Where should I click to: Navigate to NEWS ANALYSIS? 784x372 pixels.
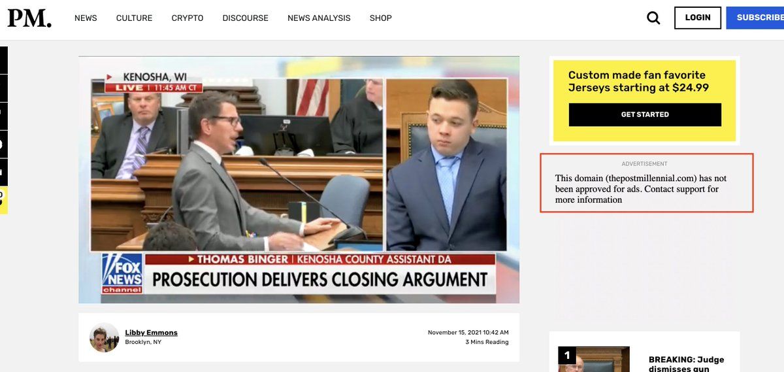[319, 18]
